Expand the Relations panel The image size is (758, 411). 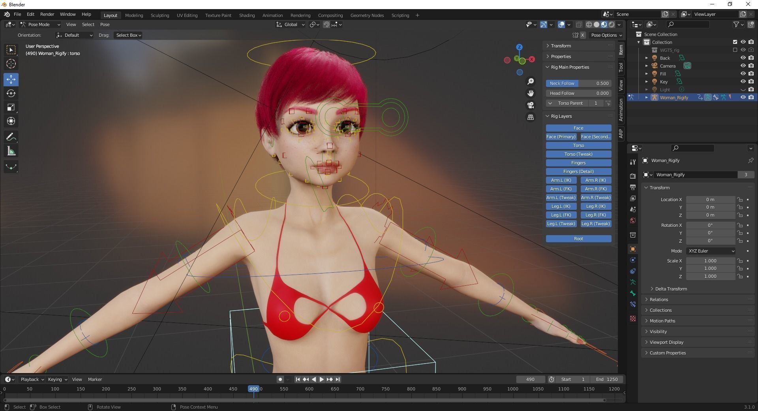[x=659, y=300]
